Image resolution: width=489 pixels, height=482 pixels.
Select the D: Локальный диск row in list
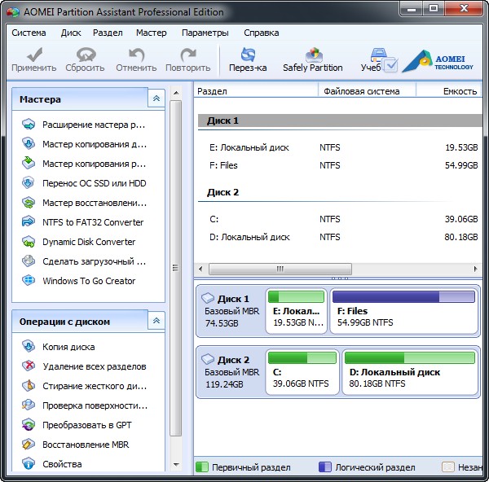(x=249, y=238)
